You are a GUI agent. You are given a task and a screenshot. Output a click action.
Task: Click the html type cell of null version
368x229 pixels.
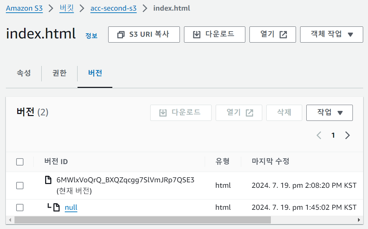(223, 207)
